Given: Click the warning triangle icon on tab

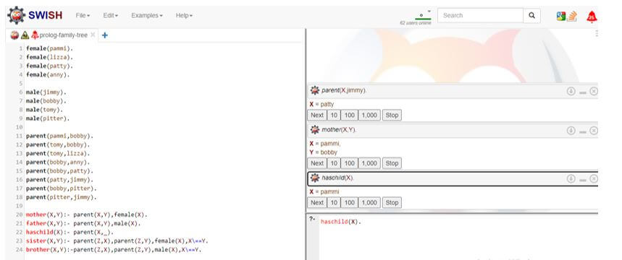Looking at the screenshot, I should [x=25, y=35].
